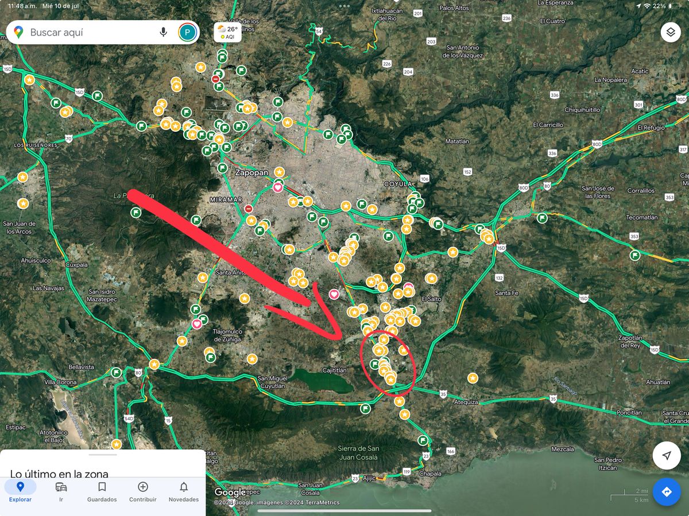Viewport: 689px width, 516px height.
Task: Open the Guardados tab
Action: click(102, 491)
